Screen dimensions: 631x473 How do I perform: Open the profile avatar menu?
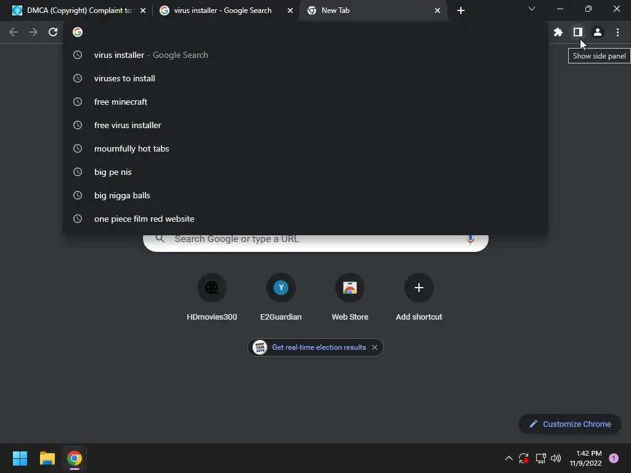598,32
